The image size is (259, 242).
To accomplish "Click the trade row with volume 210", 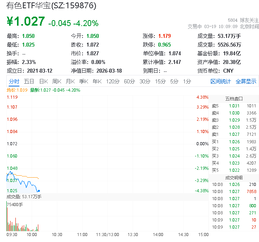I will 234,184.
